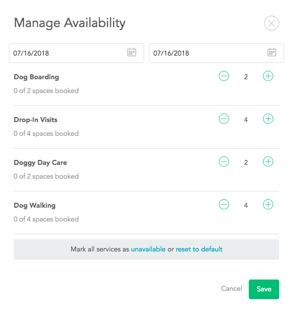Open the end date calendar picker icon
The image size is (292, 312).
point(272,52)
